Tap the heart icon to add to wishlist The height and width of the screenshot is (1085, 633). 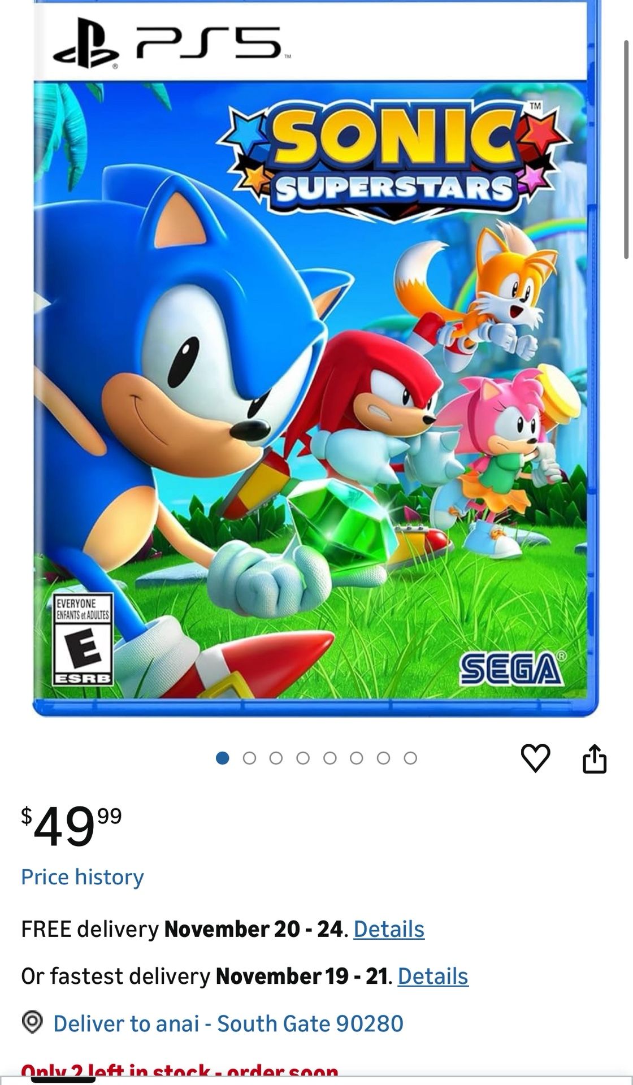(x=535, y=758)
